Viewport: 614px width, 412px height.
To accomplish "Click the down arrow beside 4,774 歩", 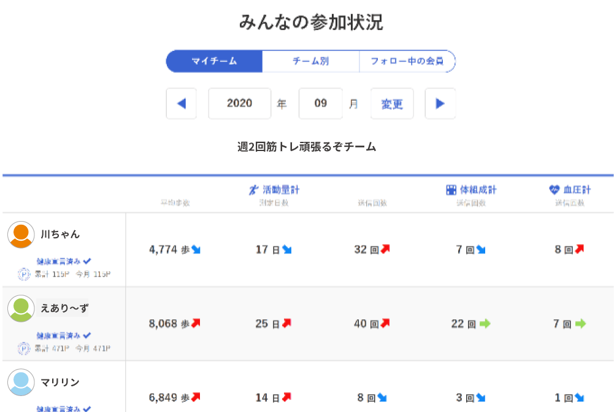I will 196,249.
